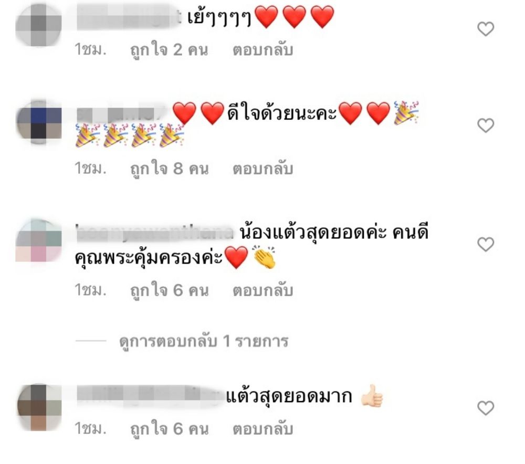525x464 pixels.
Task: View ถูกใจ 8 คน likes list
Action: pos(169,169)
